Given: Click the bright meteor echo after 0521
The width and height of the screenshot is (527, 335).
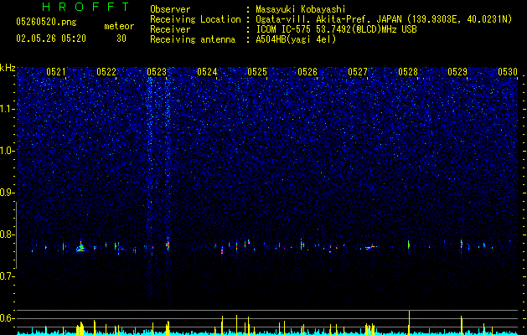Looking at the screenshot, I should tap(80, 248).
